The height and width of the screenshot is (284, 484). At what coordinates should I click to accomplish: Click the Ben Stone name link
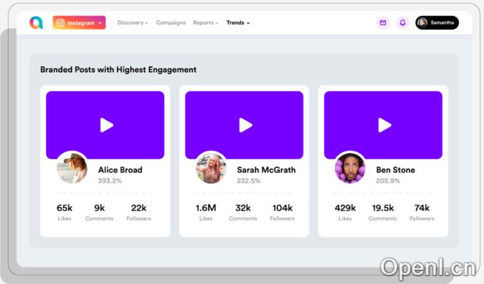pos(396,170)
